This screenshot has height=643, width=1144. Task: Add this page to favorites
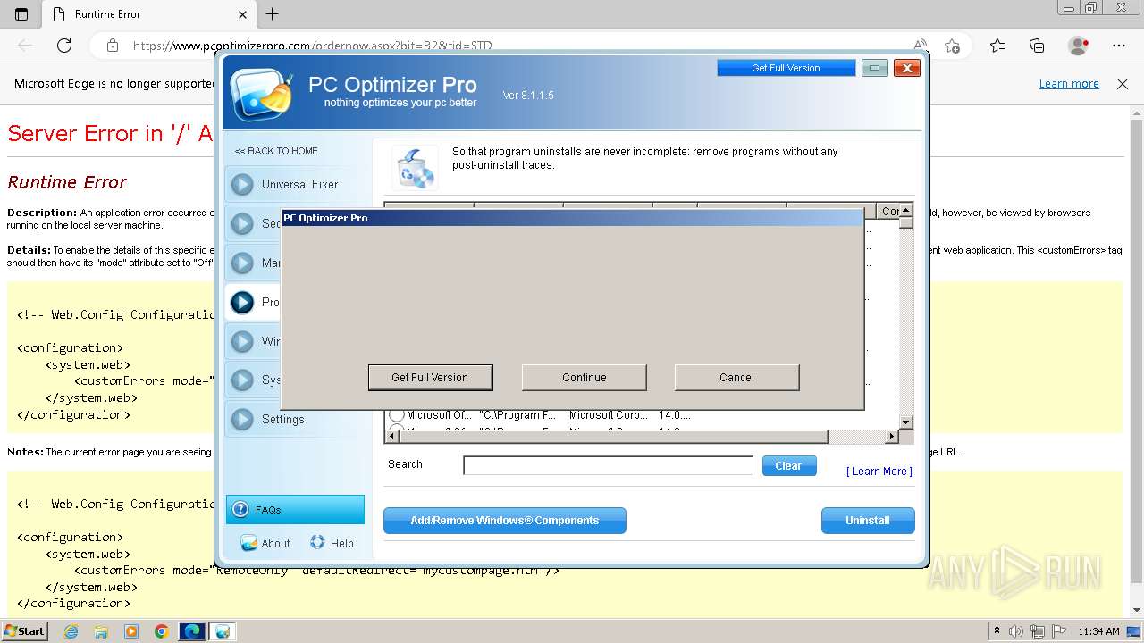click(953, 46)
